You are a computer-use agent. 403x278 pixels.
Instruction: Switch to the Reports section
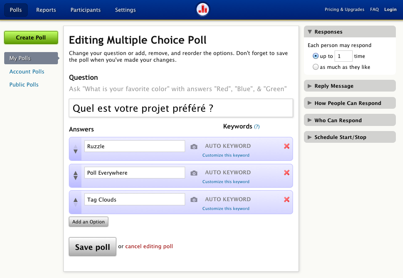coord(46,9)
